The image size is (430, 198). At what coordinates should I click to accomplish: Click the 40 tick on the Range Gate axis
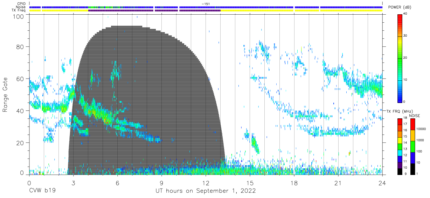coord(20,111)
